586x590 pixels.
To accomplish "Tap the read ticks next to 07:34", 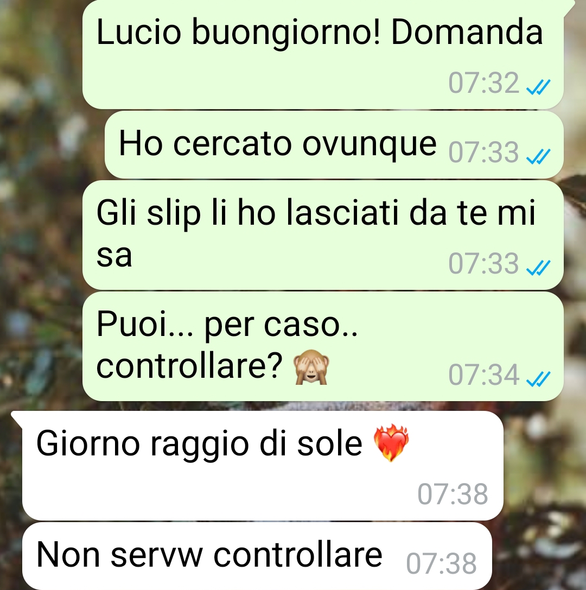I will (538, 379).
